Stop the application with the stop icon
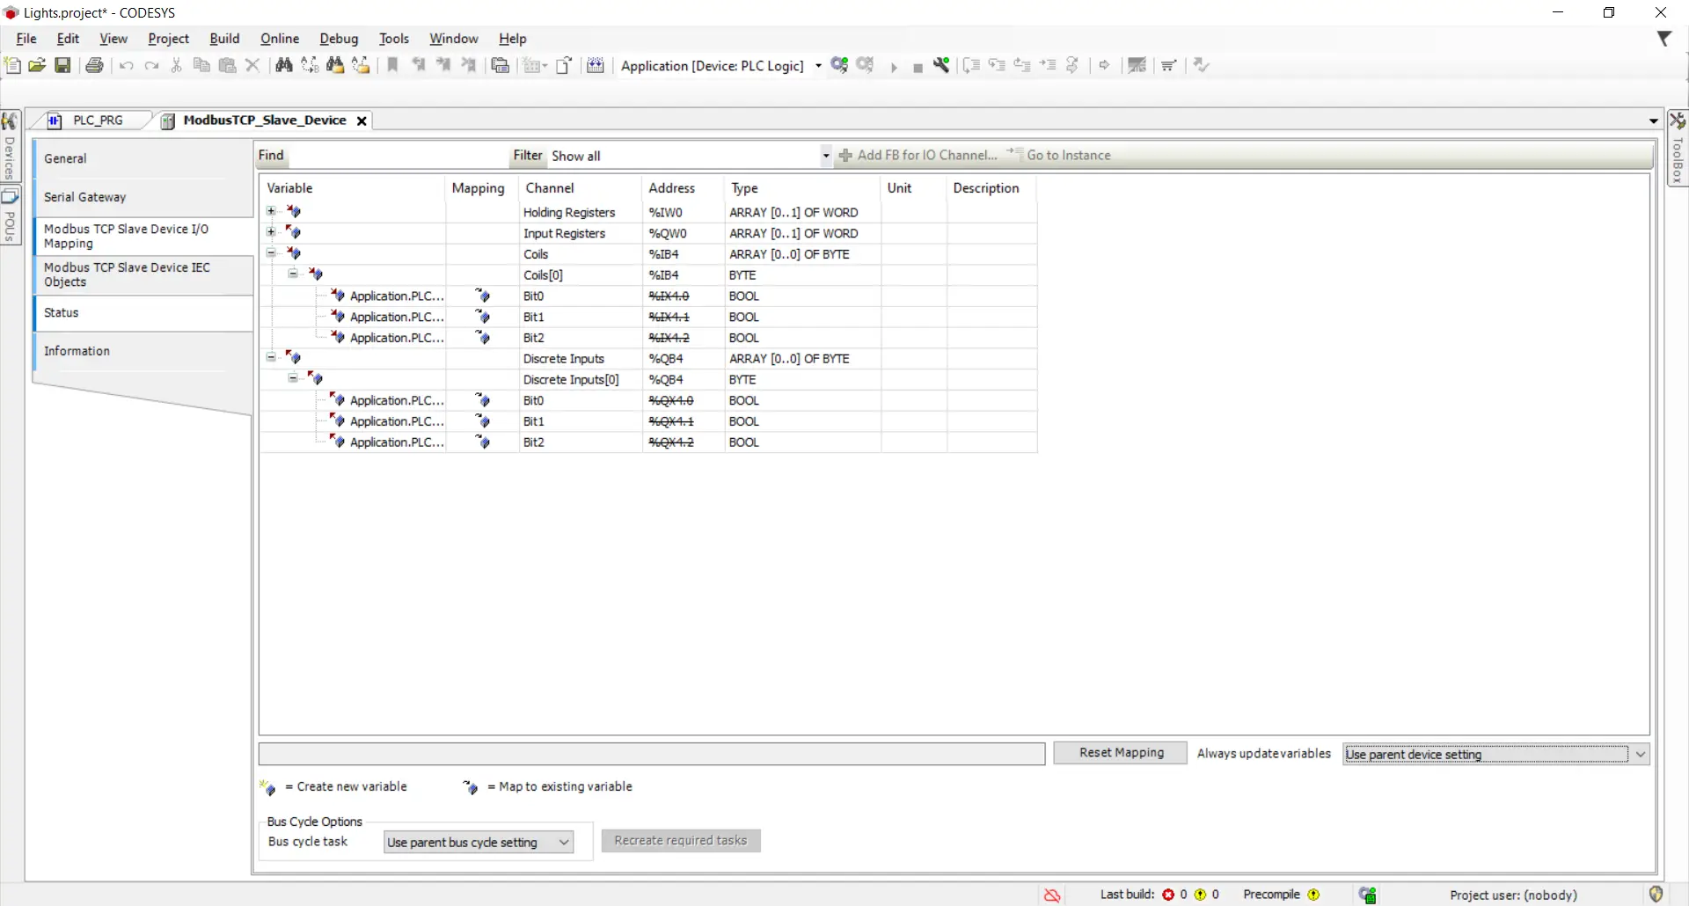 918,66
